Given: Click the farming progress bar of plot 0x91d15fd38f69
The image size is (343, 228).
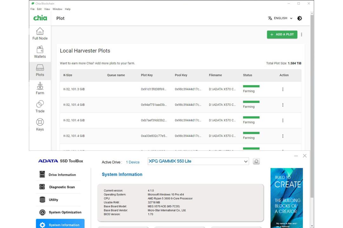Looking at the screenshot, I should click(x=251, y=86).
